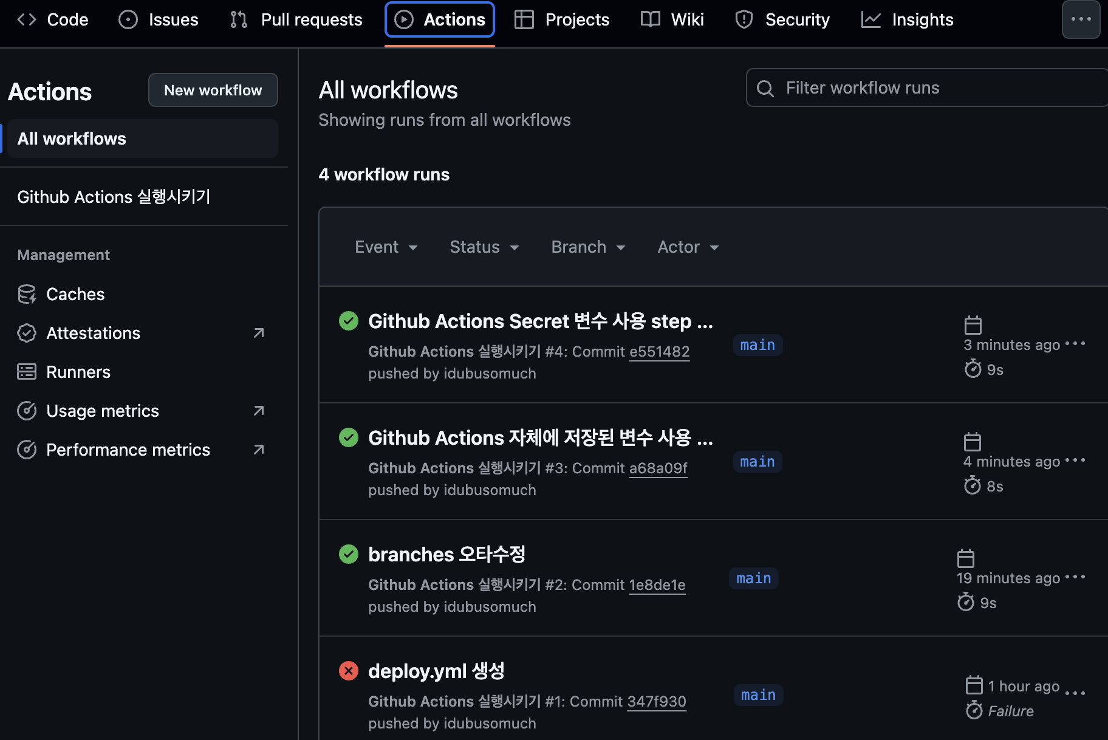The height and width of the screenshot is (740, 1108).
Task: Click the New workflow button
Action: click(213, 90)
